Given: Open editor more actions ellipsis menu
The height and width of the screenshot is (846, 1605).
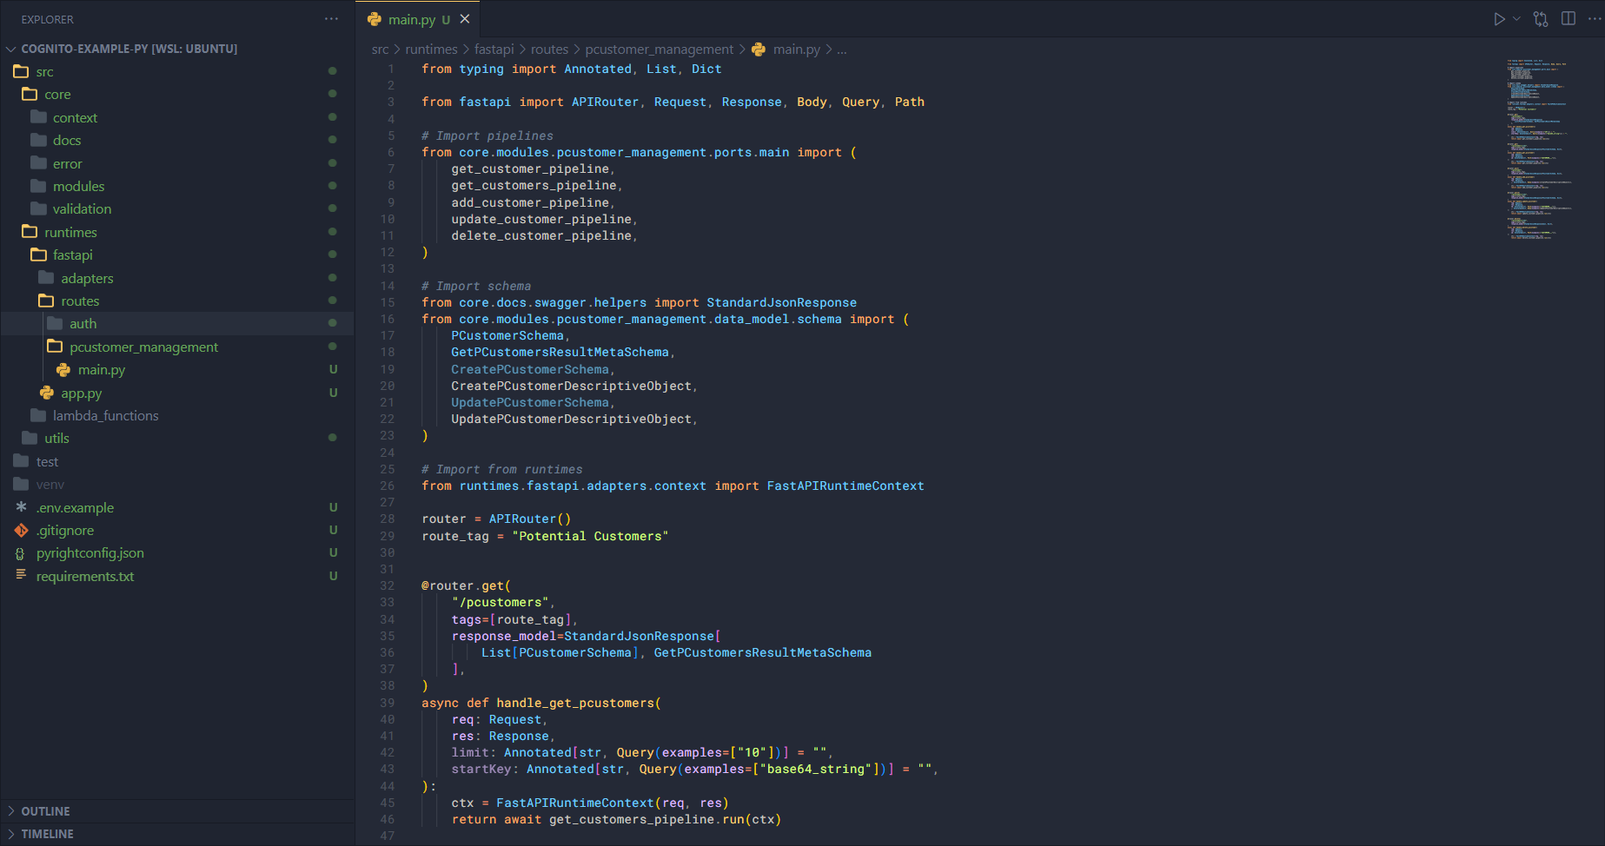Looking at the screenshot, I should [x=1594, y=19].
